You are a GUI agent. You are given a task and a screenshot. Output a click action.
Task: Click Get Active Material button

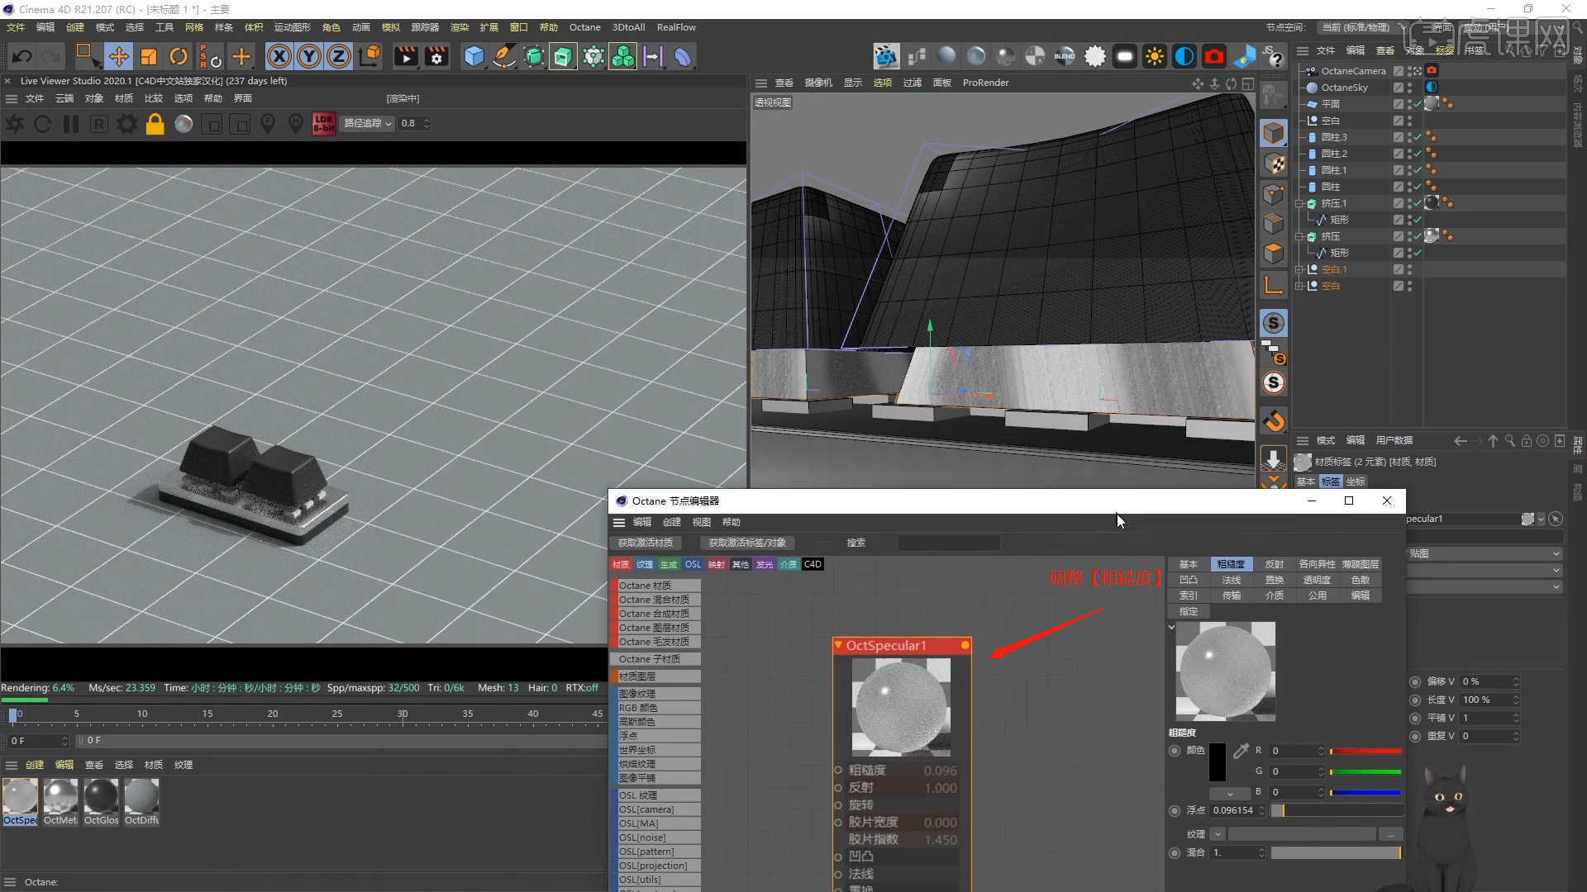click(x=646, y=543)
